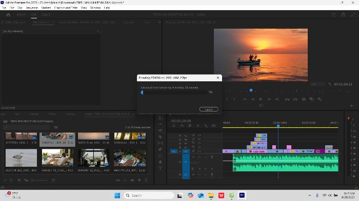Select the Ripple Edit tool
359x201 pixels.
pyautogui.click(x=160, y=130)
